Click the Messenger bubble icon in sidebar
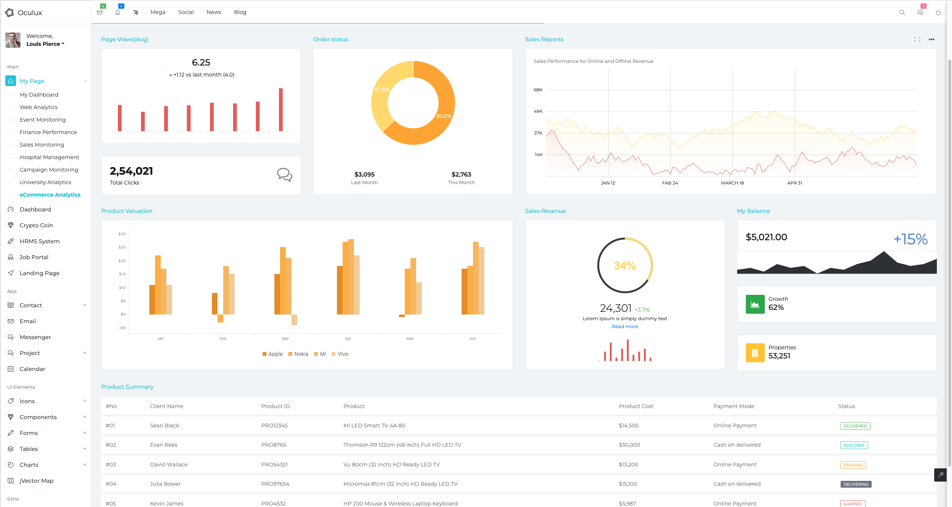 [x=11, y=337]
